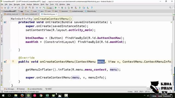Close the MainActivity.java tab

57,14
